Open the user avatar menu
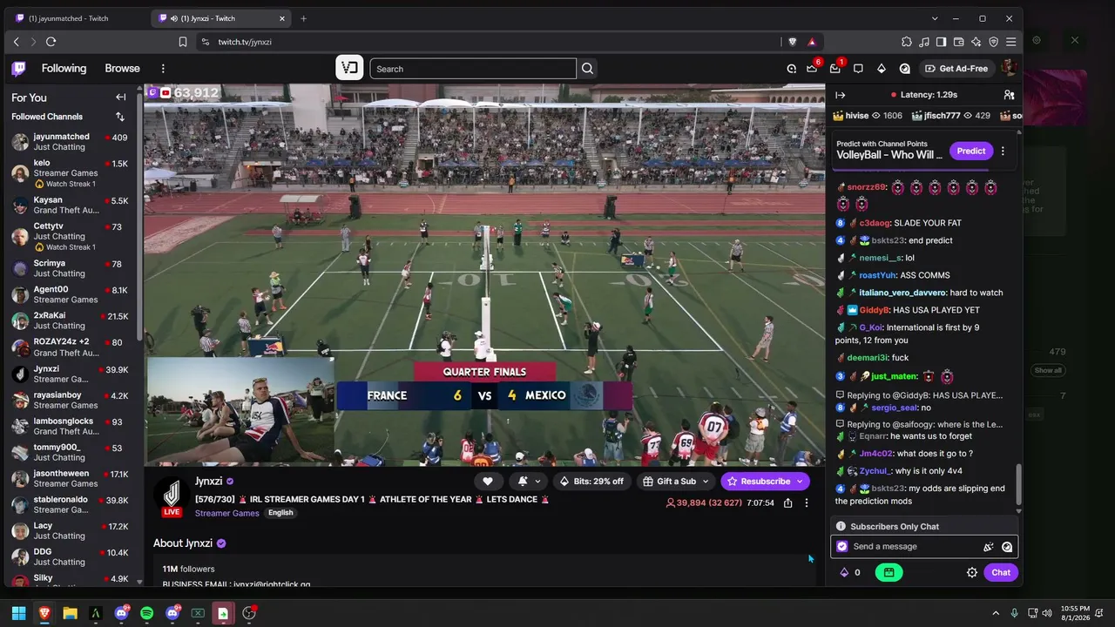1115x627 pixels. (x=1009, y=69)
